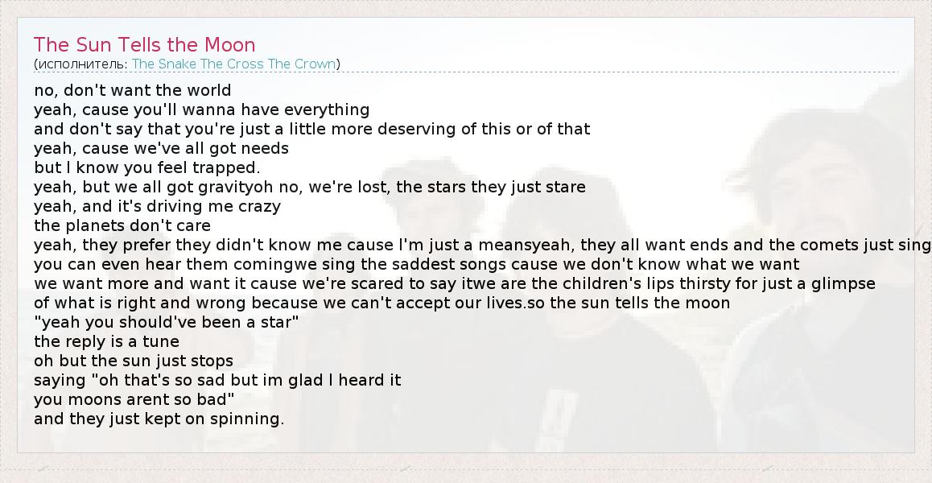
Task: Click the line "and it's driving me crazy"
Action: [157, 206]
